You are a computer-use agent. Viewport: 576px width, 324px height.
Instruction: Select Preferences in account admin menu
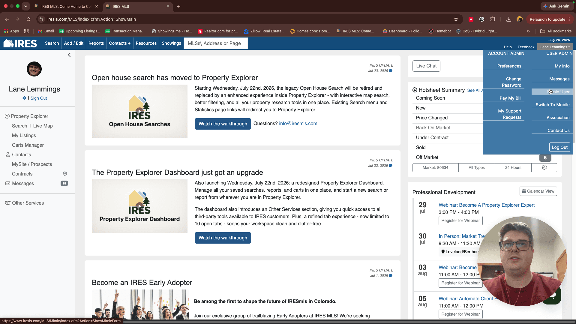[509, 66]
